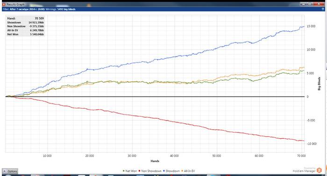Click the 'Winnings: 5492 big blinds' text
Screen dimensions: 327x176
pyautogui.click(x=60, y=9)
